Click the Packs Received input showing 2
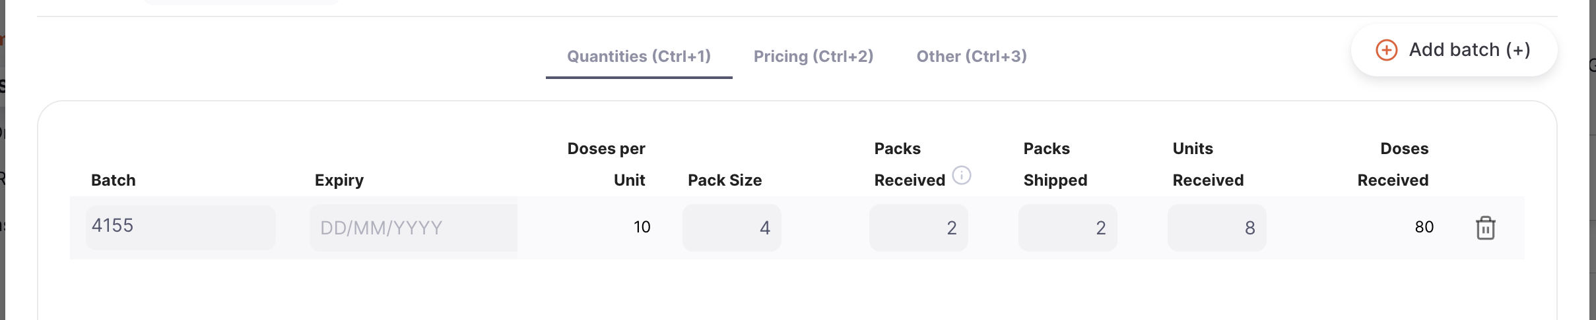Viewport: 1596px width, 320px height. point(918,228)
